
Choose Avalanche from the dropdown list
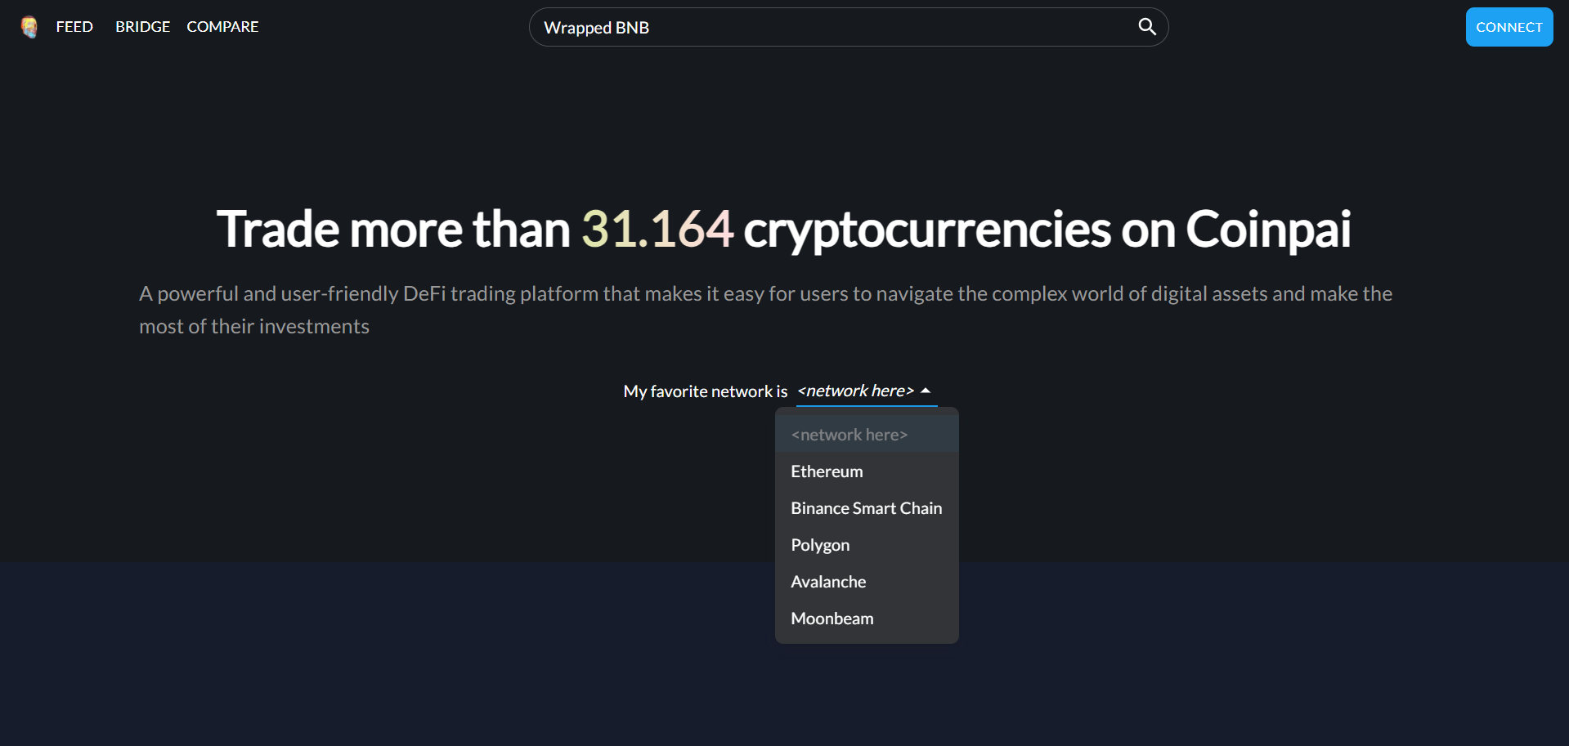coord(867,582)
